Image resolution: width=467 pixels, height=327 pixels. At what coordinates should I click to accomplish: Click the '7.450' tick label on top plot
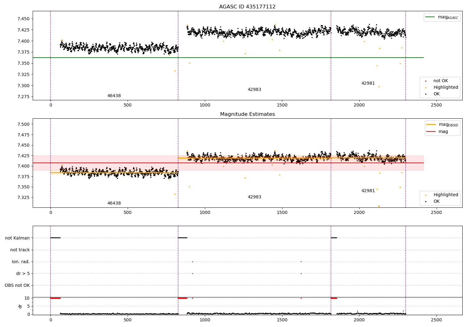tap(24, 19)
